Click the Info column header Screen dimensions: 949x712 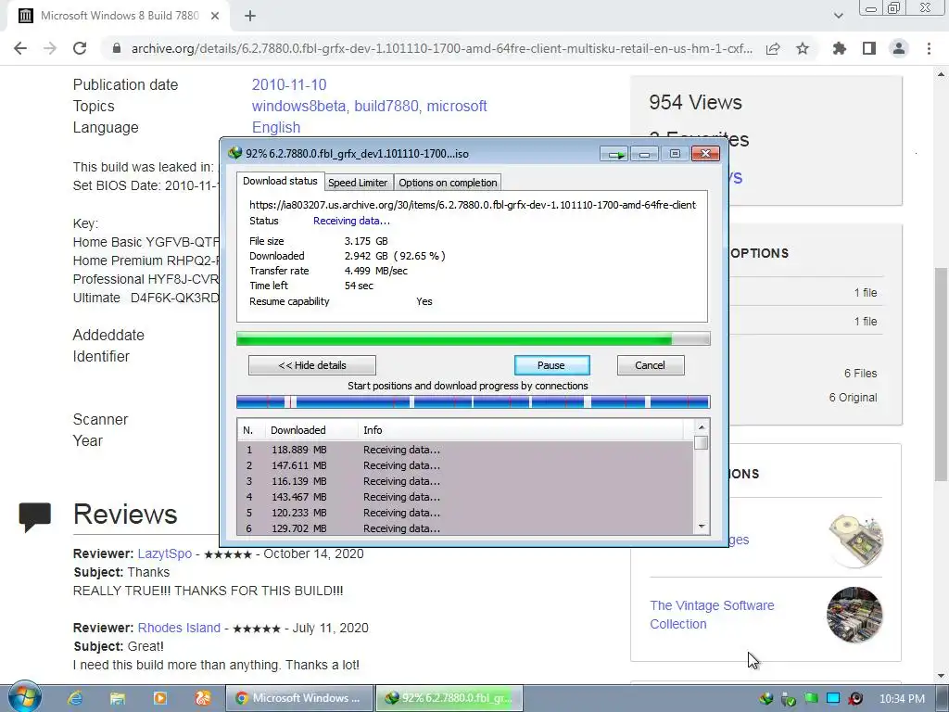pos(521,430)
